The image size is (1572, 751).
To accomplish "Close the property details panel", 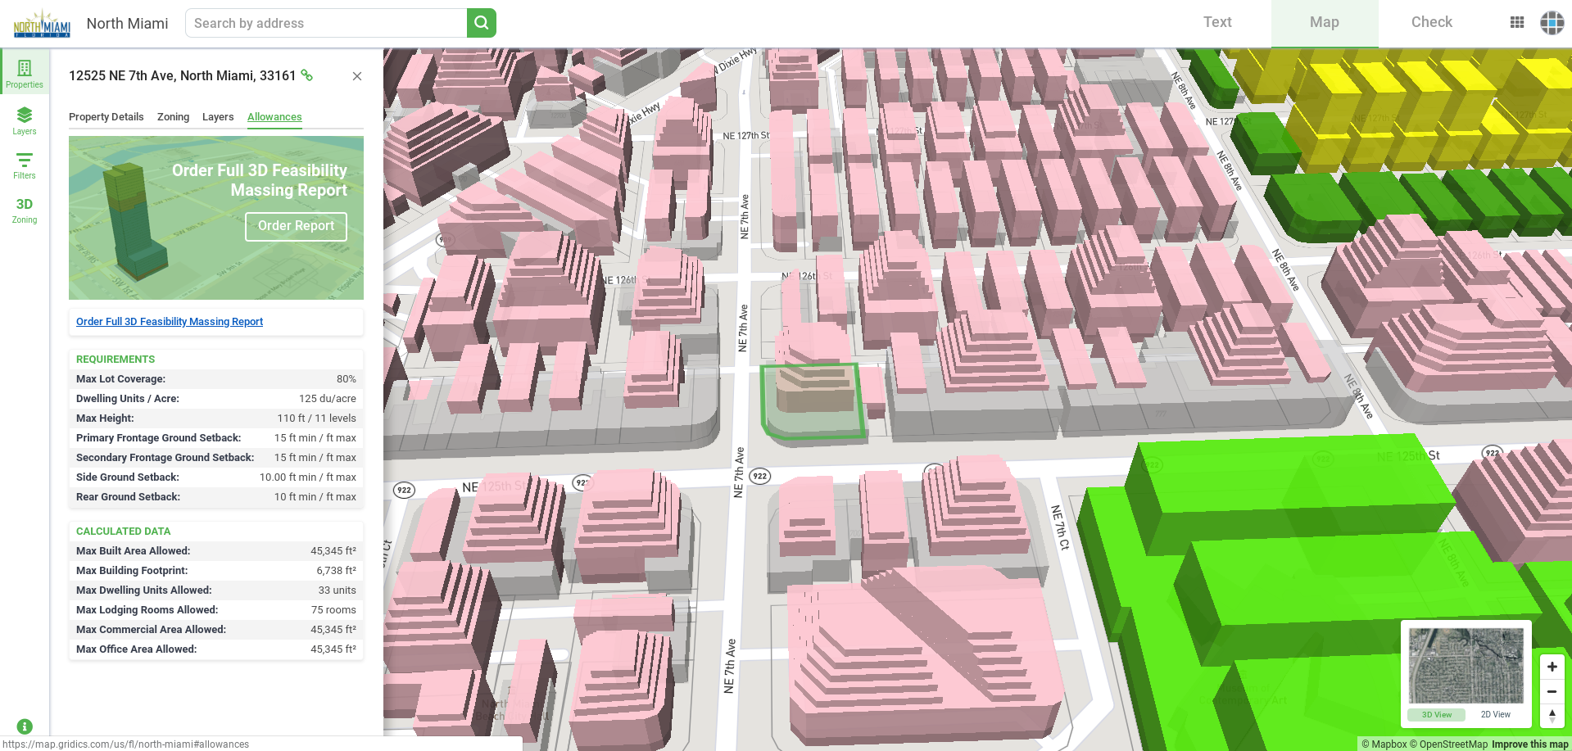I will (357, 76).
